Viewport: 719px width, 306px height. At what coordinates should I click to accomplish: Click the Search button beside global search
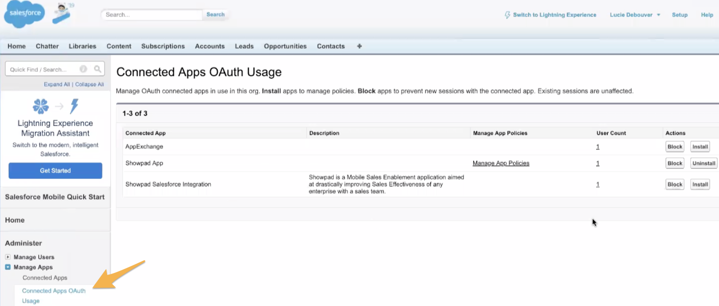click(x=215, y=15)
